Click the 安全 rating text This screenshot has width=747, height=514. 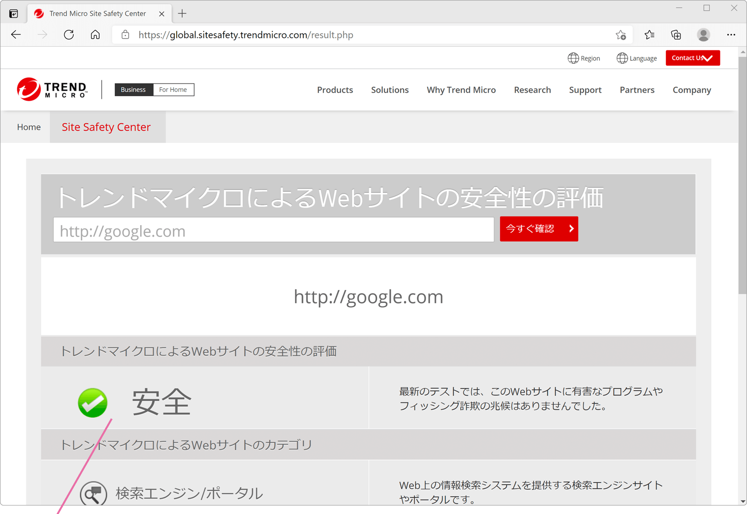coord(162,402)
